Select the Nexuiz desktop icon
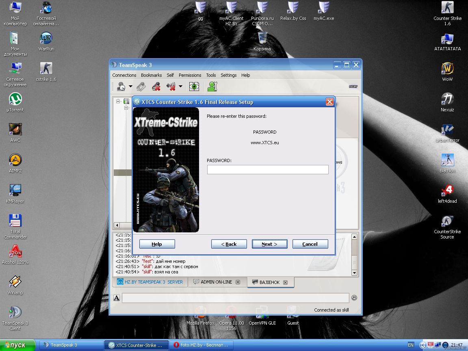The image size is (468, 351). pyautogui.click(x=447, y=102)
